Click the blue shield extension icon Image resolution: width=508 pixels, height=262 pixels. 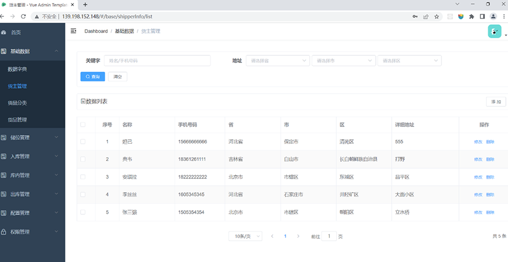click(x=461, y=16)
